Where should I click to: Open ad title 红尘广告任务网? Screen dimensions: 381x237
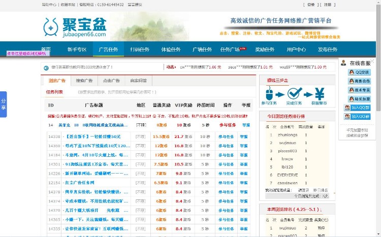pyautogui.click(x=80, y=183)
